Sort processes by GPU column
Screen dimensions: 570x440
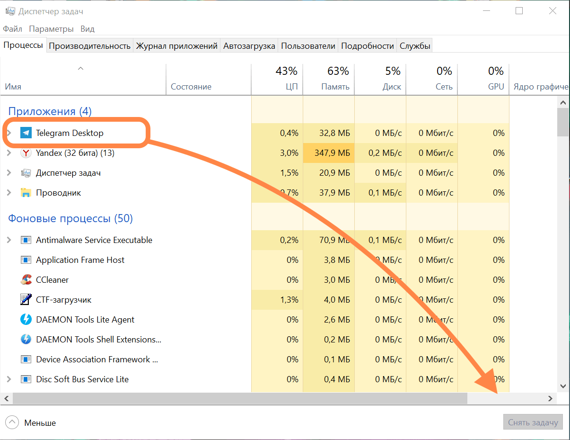click(x=483, y=79)
